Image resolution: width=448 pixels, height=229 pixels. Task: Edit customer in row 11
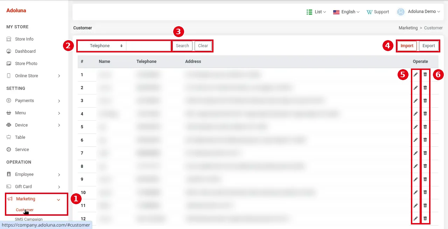tap(415, 205)
